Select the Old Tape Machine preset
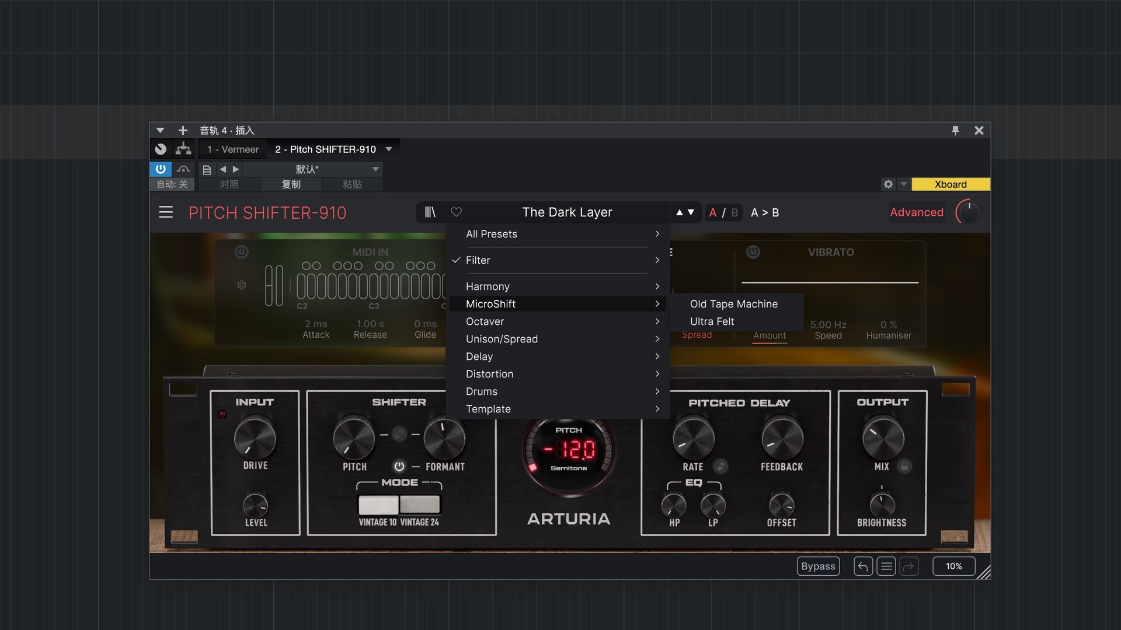This screenshot has width=1121, height=630. pyautogui.click(x=734, y=304)
